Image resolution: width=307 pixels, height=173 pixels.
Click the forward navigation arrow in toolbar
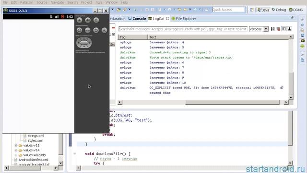pos(195,10)
